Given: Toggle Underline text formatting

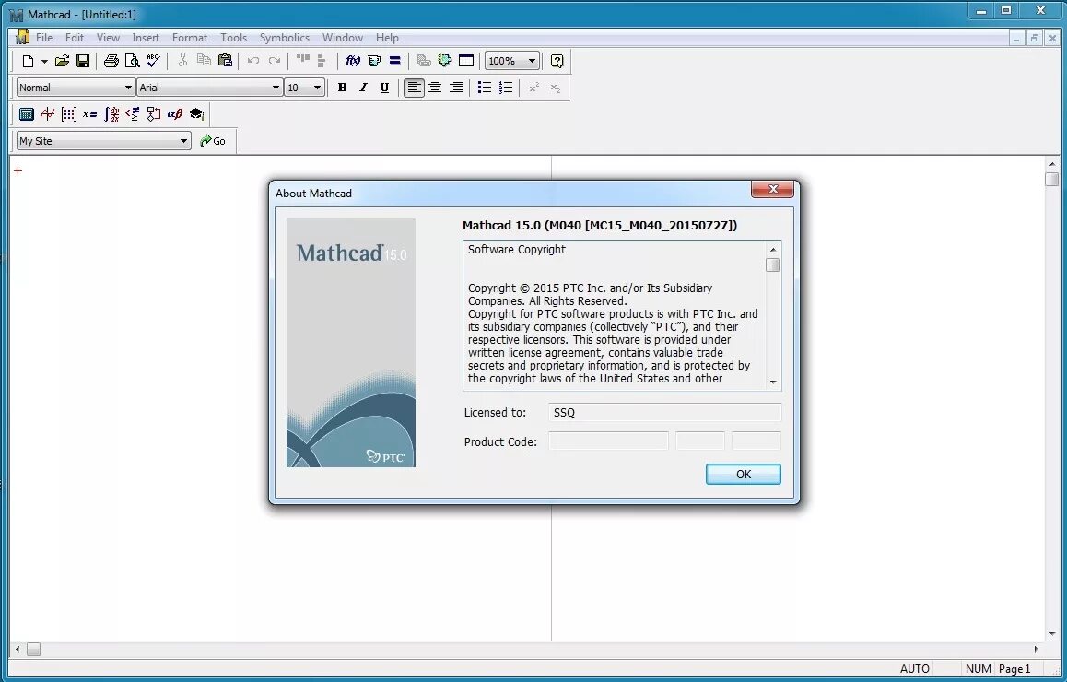Looking at the screenshot, I should (x=384, y=88).
